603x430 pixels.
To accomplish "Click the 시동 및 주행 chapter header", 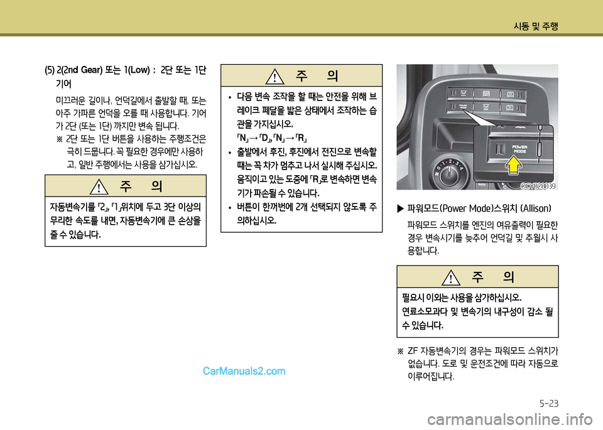I will (536, 26).
